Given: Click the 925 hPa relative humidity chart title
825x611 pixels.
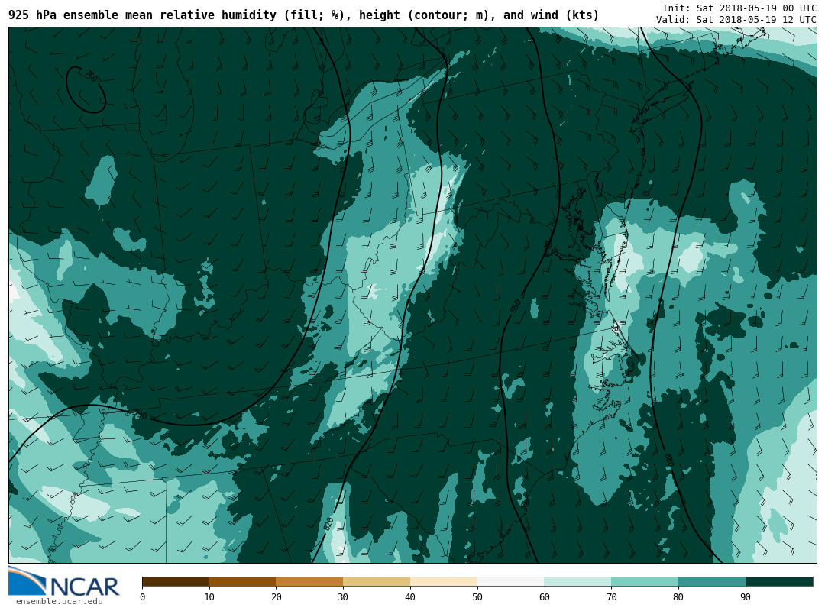Looking at the screenshot, I should coord(303,15).
